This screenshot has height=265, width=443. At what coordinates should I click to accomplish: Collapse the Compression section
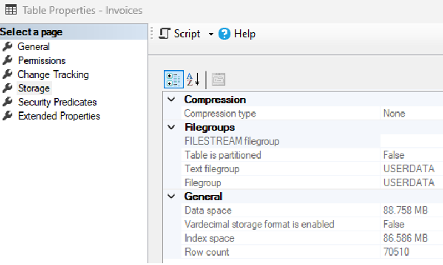pos(171,99)
